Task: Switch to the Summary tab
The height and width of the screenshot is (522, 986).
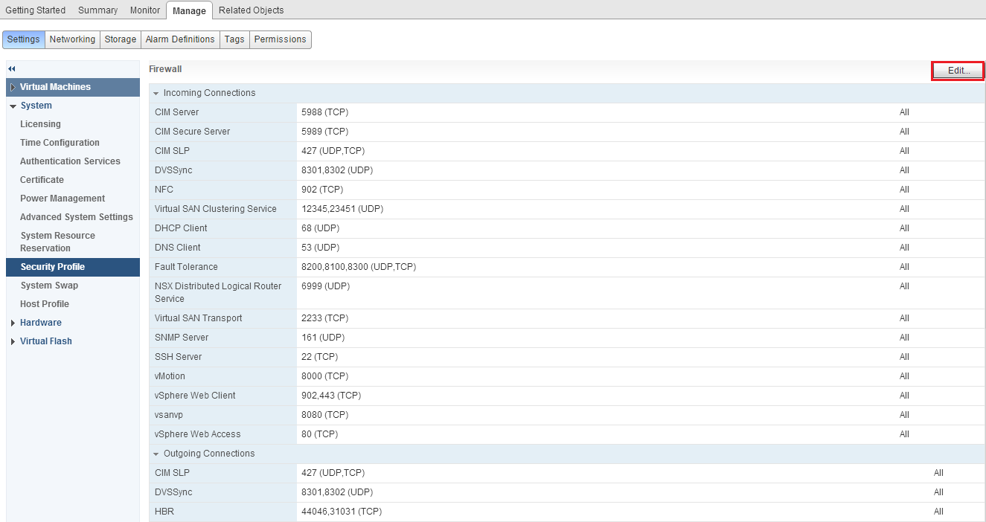Action: 97,10
